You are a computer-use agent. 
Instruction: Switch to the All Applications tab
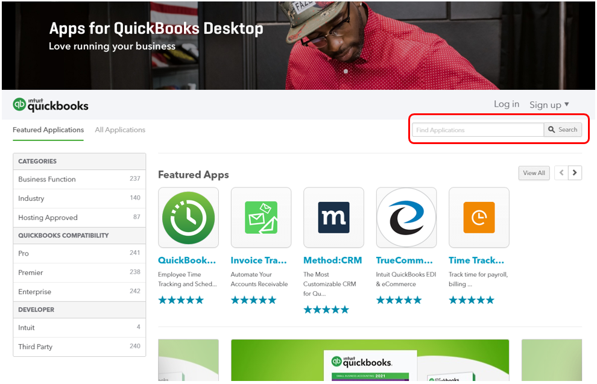120,130
